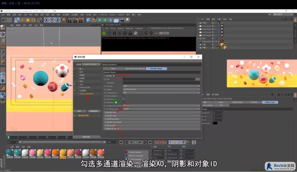Open the Objects menu in Live Viewer

[120, 28]
